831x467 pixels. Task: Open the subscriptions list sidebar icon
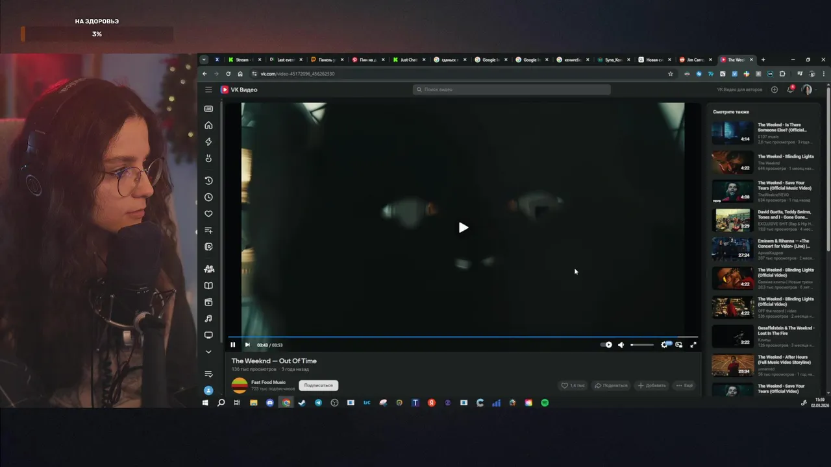tap(208, 374)
